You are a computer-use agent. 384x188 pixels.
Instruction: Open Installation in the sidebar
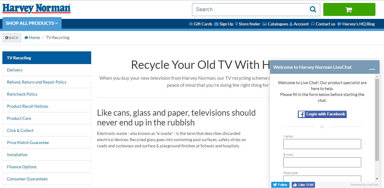click(47, 155)
